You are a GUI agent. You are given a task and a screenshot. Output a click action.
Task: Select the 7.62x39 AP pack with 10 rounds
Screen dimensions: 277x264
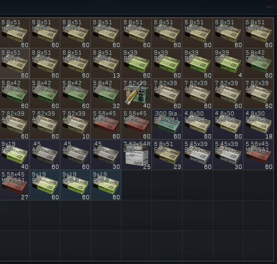(x=75, y=125)
